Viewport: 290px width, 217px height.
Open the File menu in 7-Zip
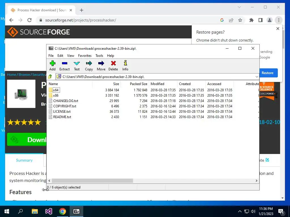pyautogui.click(x=51, y=56)
